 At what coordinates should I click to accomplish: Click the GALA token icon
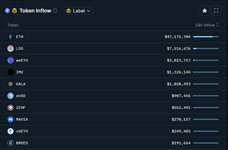[11, 84]
